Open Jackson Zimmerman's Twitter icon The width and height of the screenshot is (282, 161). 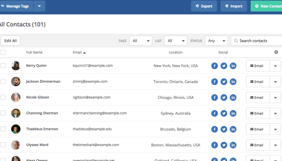[224, 82]
